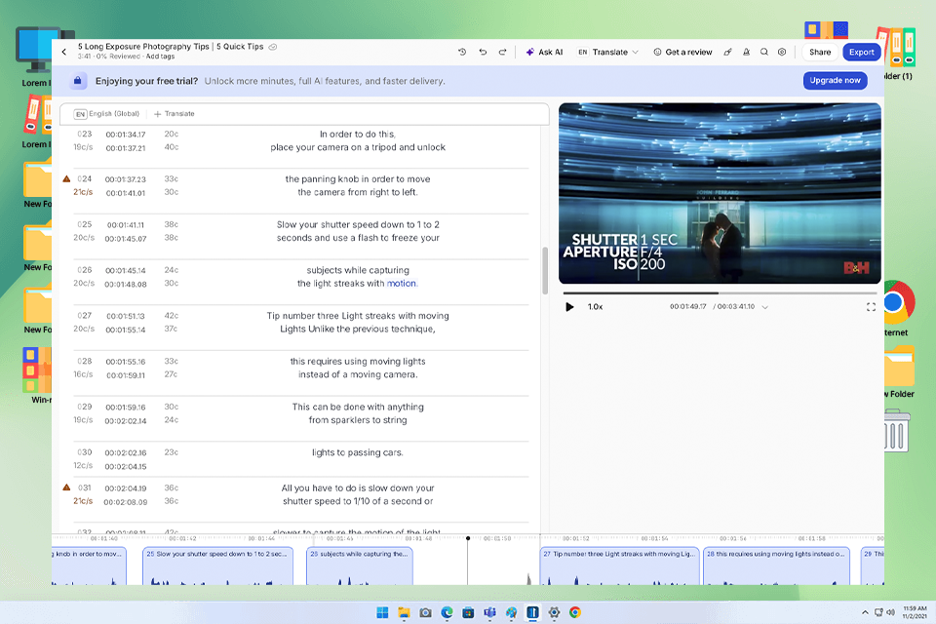Change playback speed from 1.0x
This screenshot has width=936, height=624.
point(594,306)
